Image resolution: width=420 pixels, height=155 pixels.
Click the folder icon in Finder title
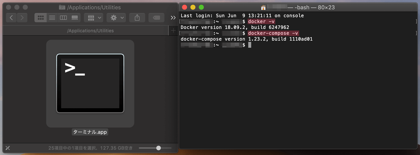tap(62, 7)
